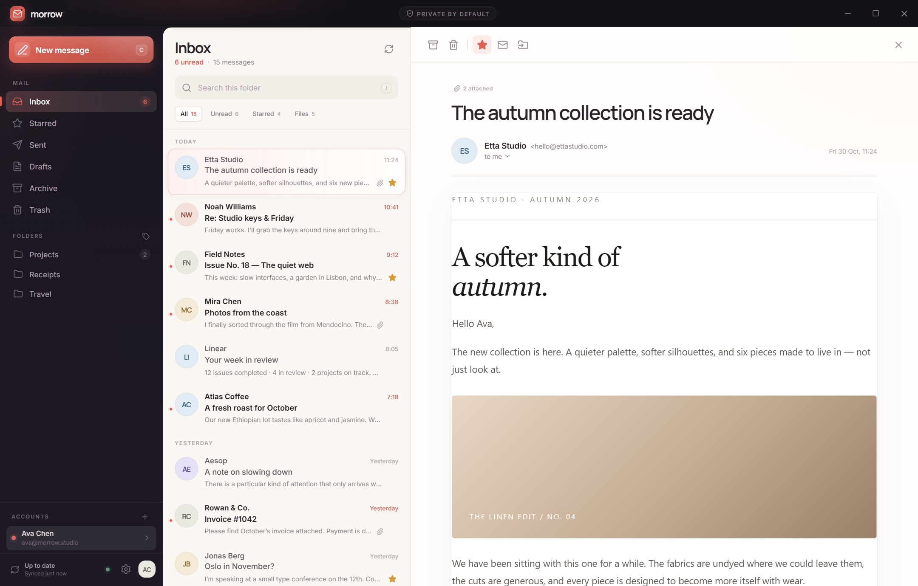Open the Sent mailbox

81,145
